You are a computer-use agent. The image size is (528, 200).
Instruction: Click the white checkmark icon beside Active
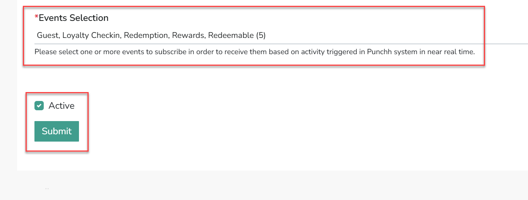point(39,106)
